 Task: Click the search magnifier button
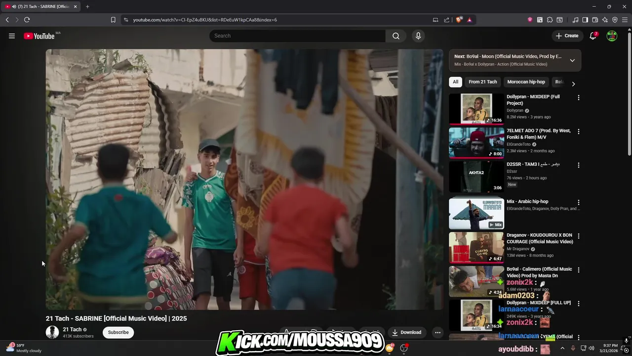coord(396,36)
